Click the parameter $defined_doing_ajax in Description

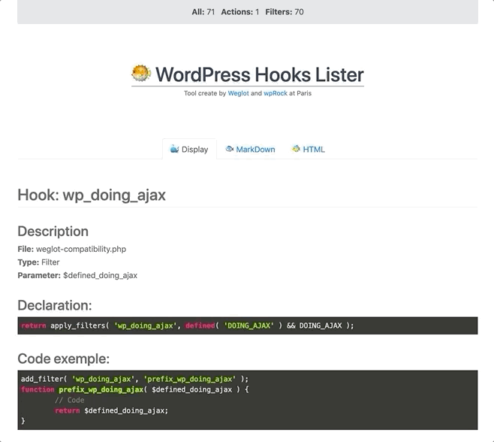[x=100, y=275]
